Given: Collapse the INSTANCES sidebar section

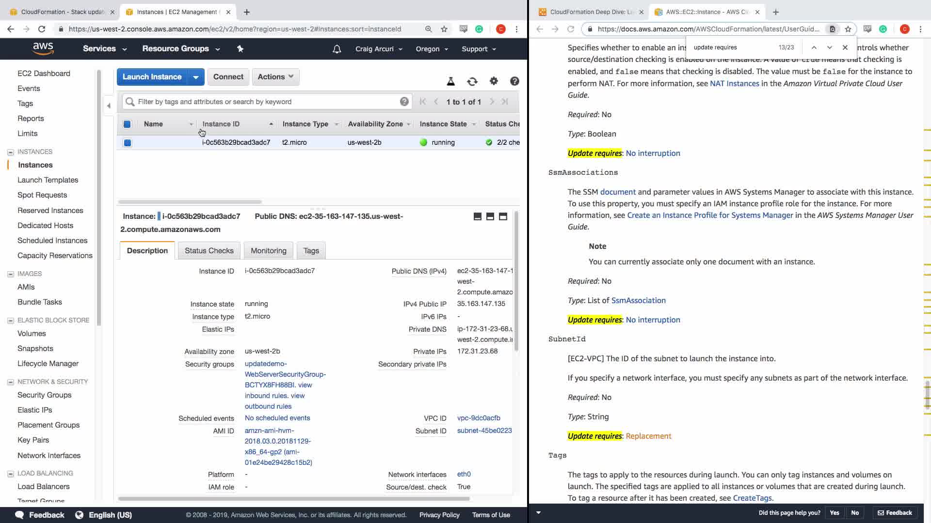Looking at the screenshot, I should pos(10,152).
